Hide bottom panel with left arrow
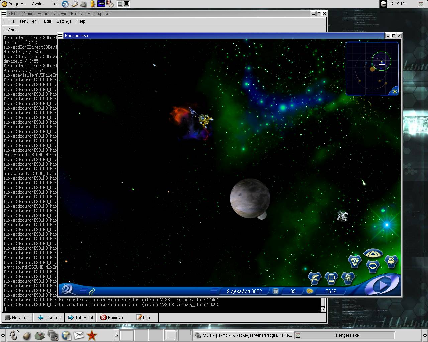428x342 pixels. (3, 335)
